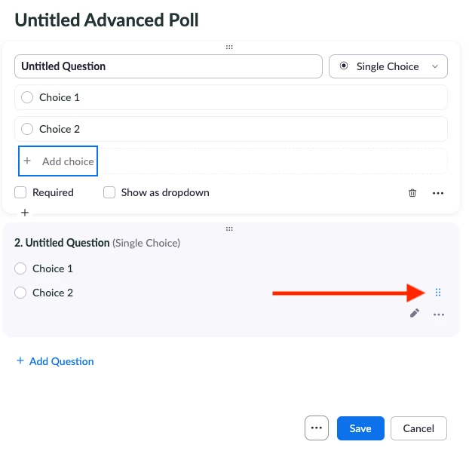Cancel editing the poll
Image resolution: width=469 pixels, height=457 pixels.
click(x=418, y=428)
